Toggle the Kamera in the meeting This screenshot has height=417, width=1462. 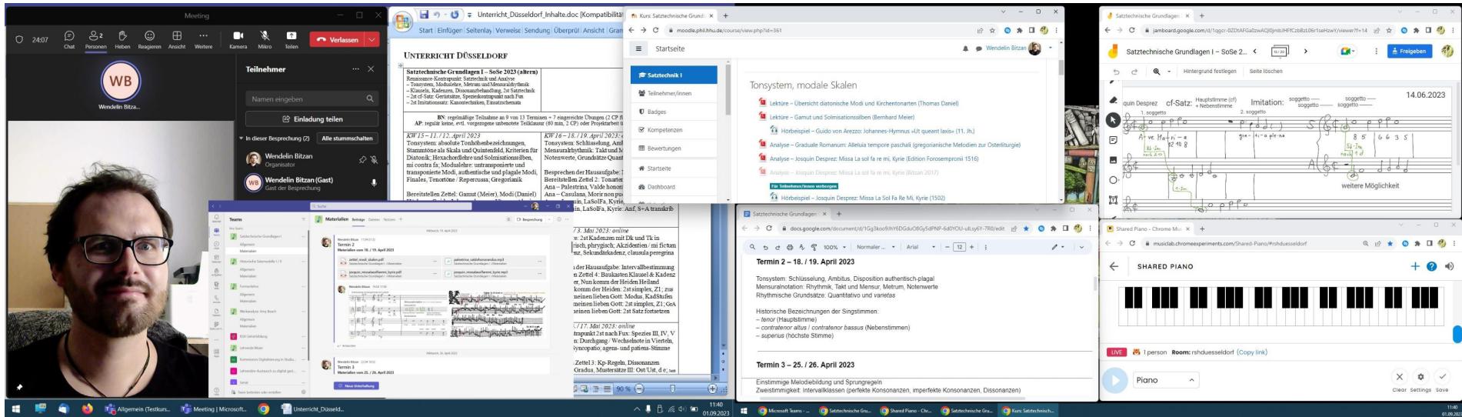point(238,39)
